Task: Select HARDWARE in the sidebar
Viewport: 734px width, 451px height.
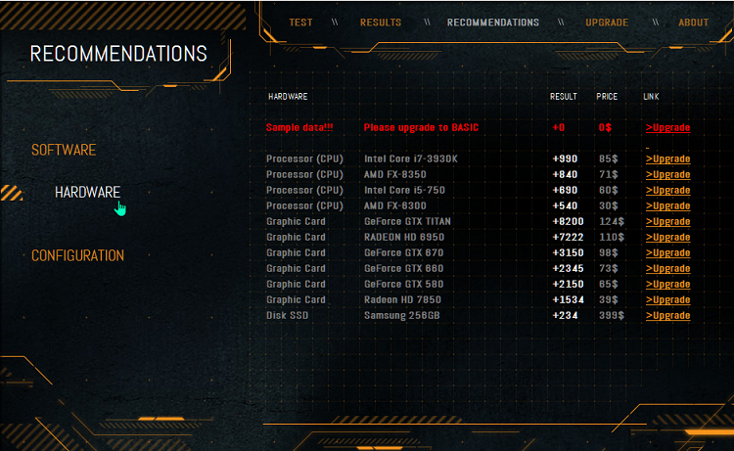Action: click(x=87, y=193)
